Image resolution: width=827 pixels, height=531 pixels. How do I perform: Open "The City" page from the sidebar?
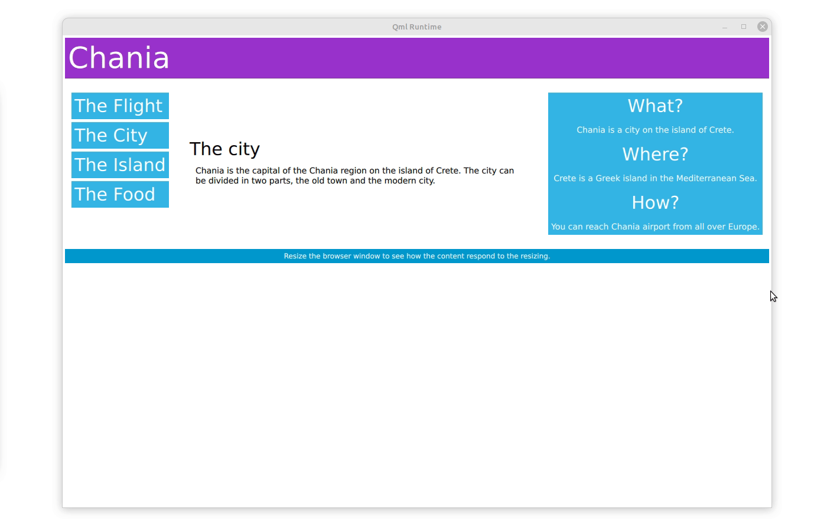[119, 135]
